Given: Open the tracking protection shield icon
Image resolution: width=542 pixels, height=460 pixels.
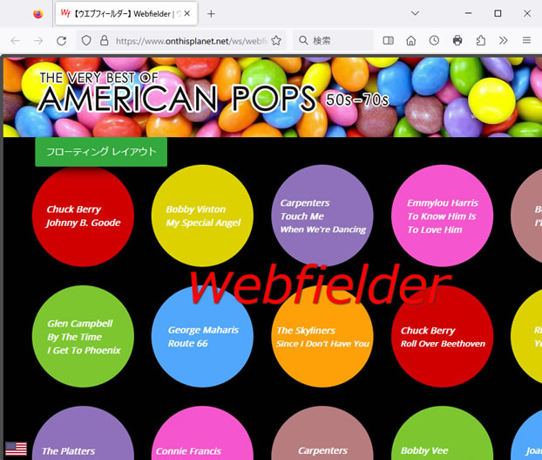Looking at the screenshot, I should [86, 41].
